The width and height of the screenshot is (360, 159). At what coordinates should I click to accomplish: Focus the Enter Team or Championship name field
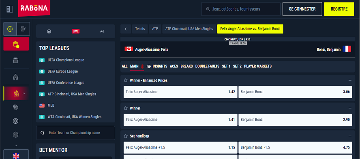[75, 133]
